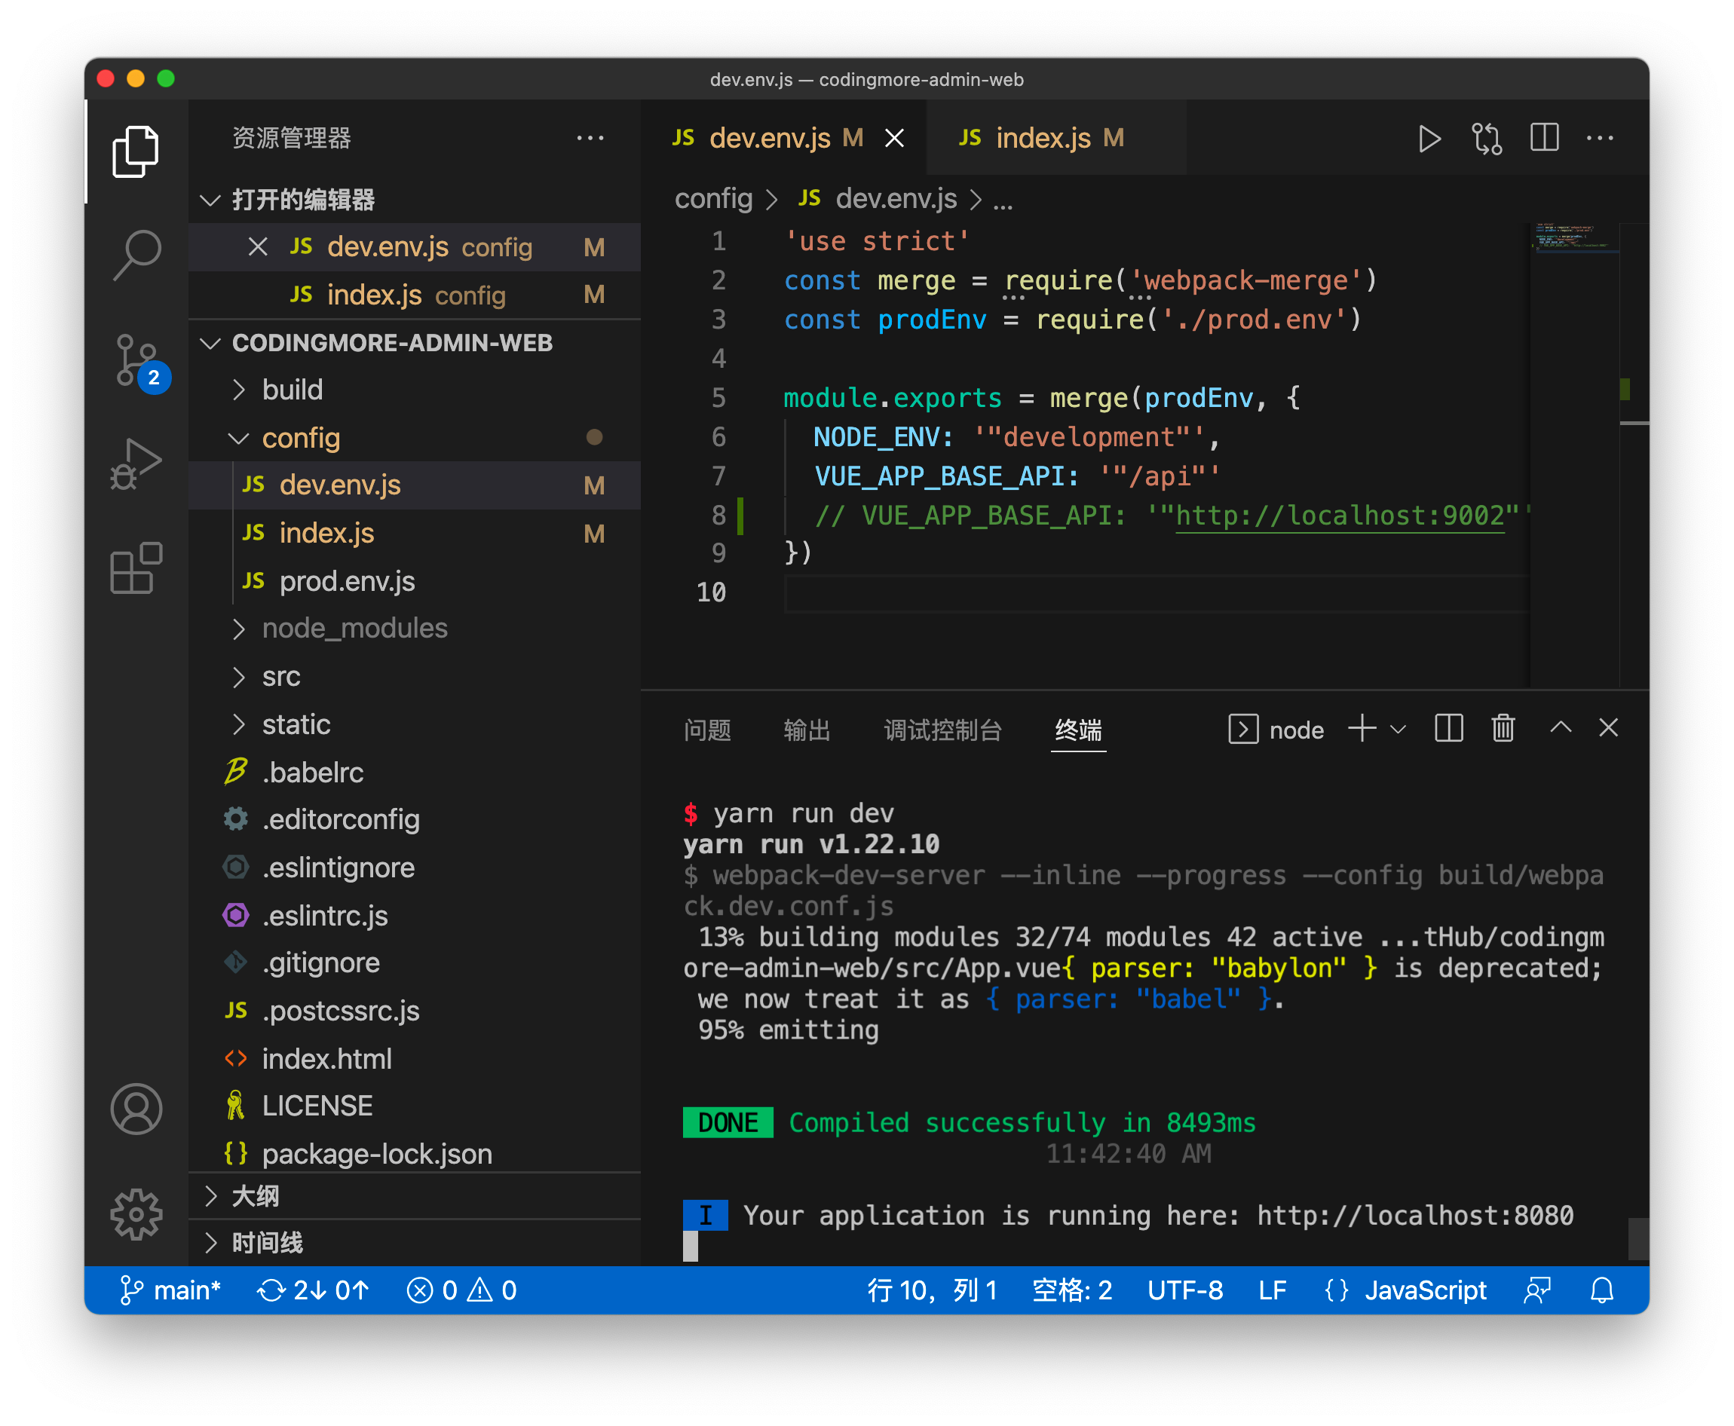
Task: Open git changes comparison for dev.env.js
Action: point(1487,138)
